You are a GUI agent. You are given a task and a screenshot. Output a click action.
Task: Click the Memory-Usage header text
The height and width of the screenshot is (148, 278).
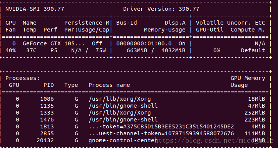[x=165, y=30]
